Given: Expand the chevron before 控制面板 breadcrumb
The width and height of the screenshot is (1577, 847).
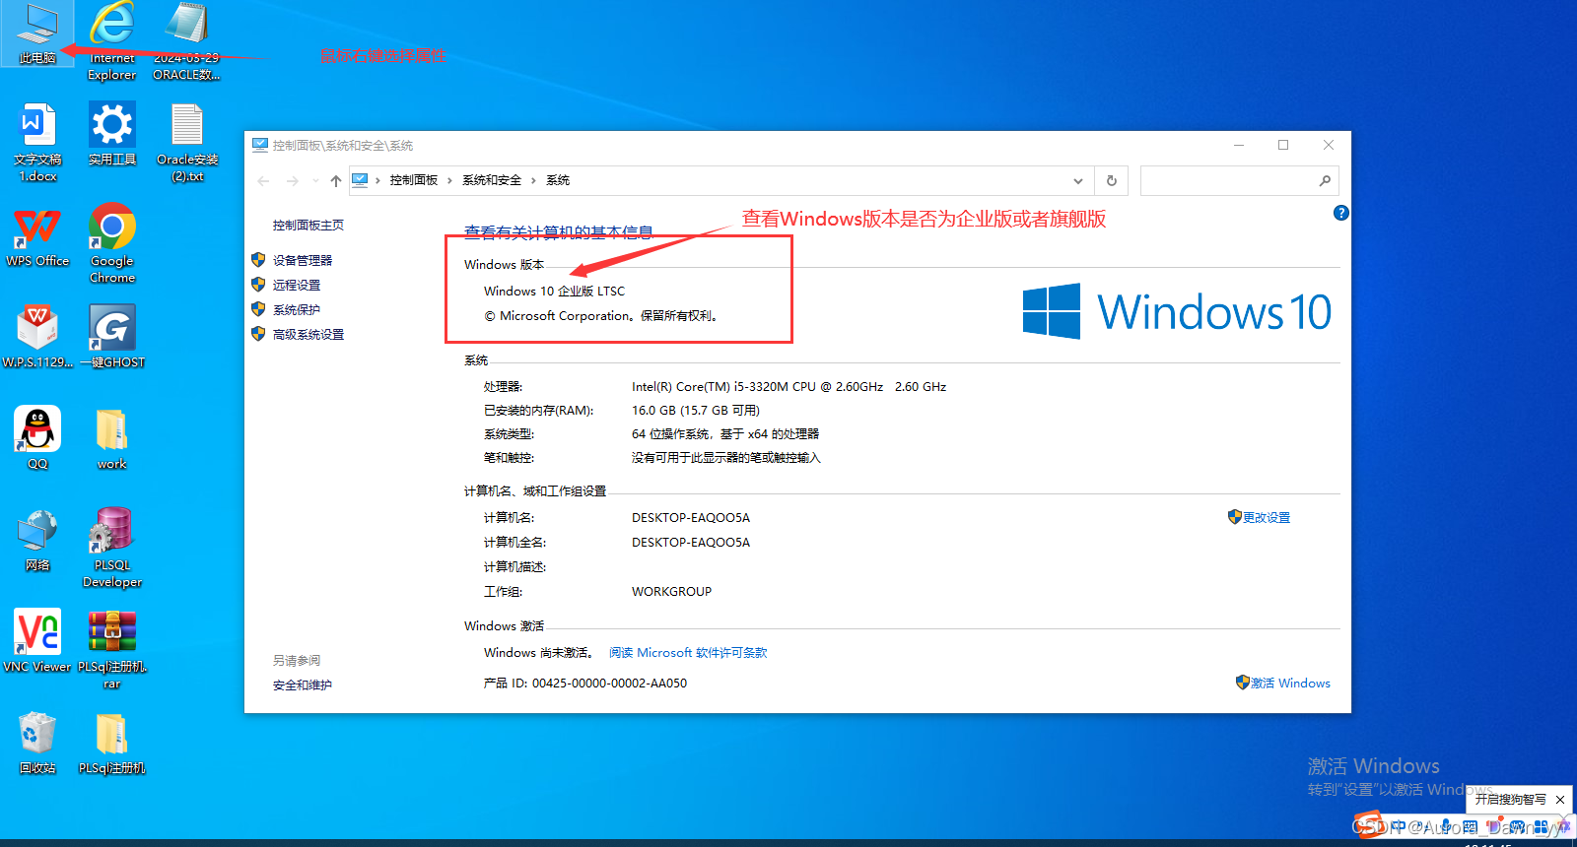Looking at the screenshot, I should point(377,180).
